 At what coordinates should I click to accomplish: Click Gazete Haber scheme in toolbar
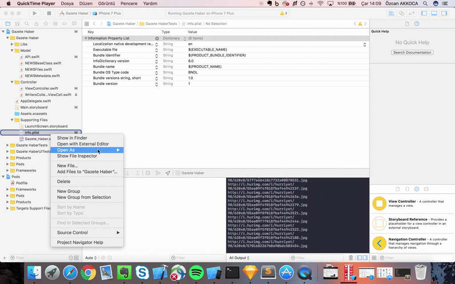pos(74,13)
